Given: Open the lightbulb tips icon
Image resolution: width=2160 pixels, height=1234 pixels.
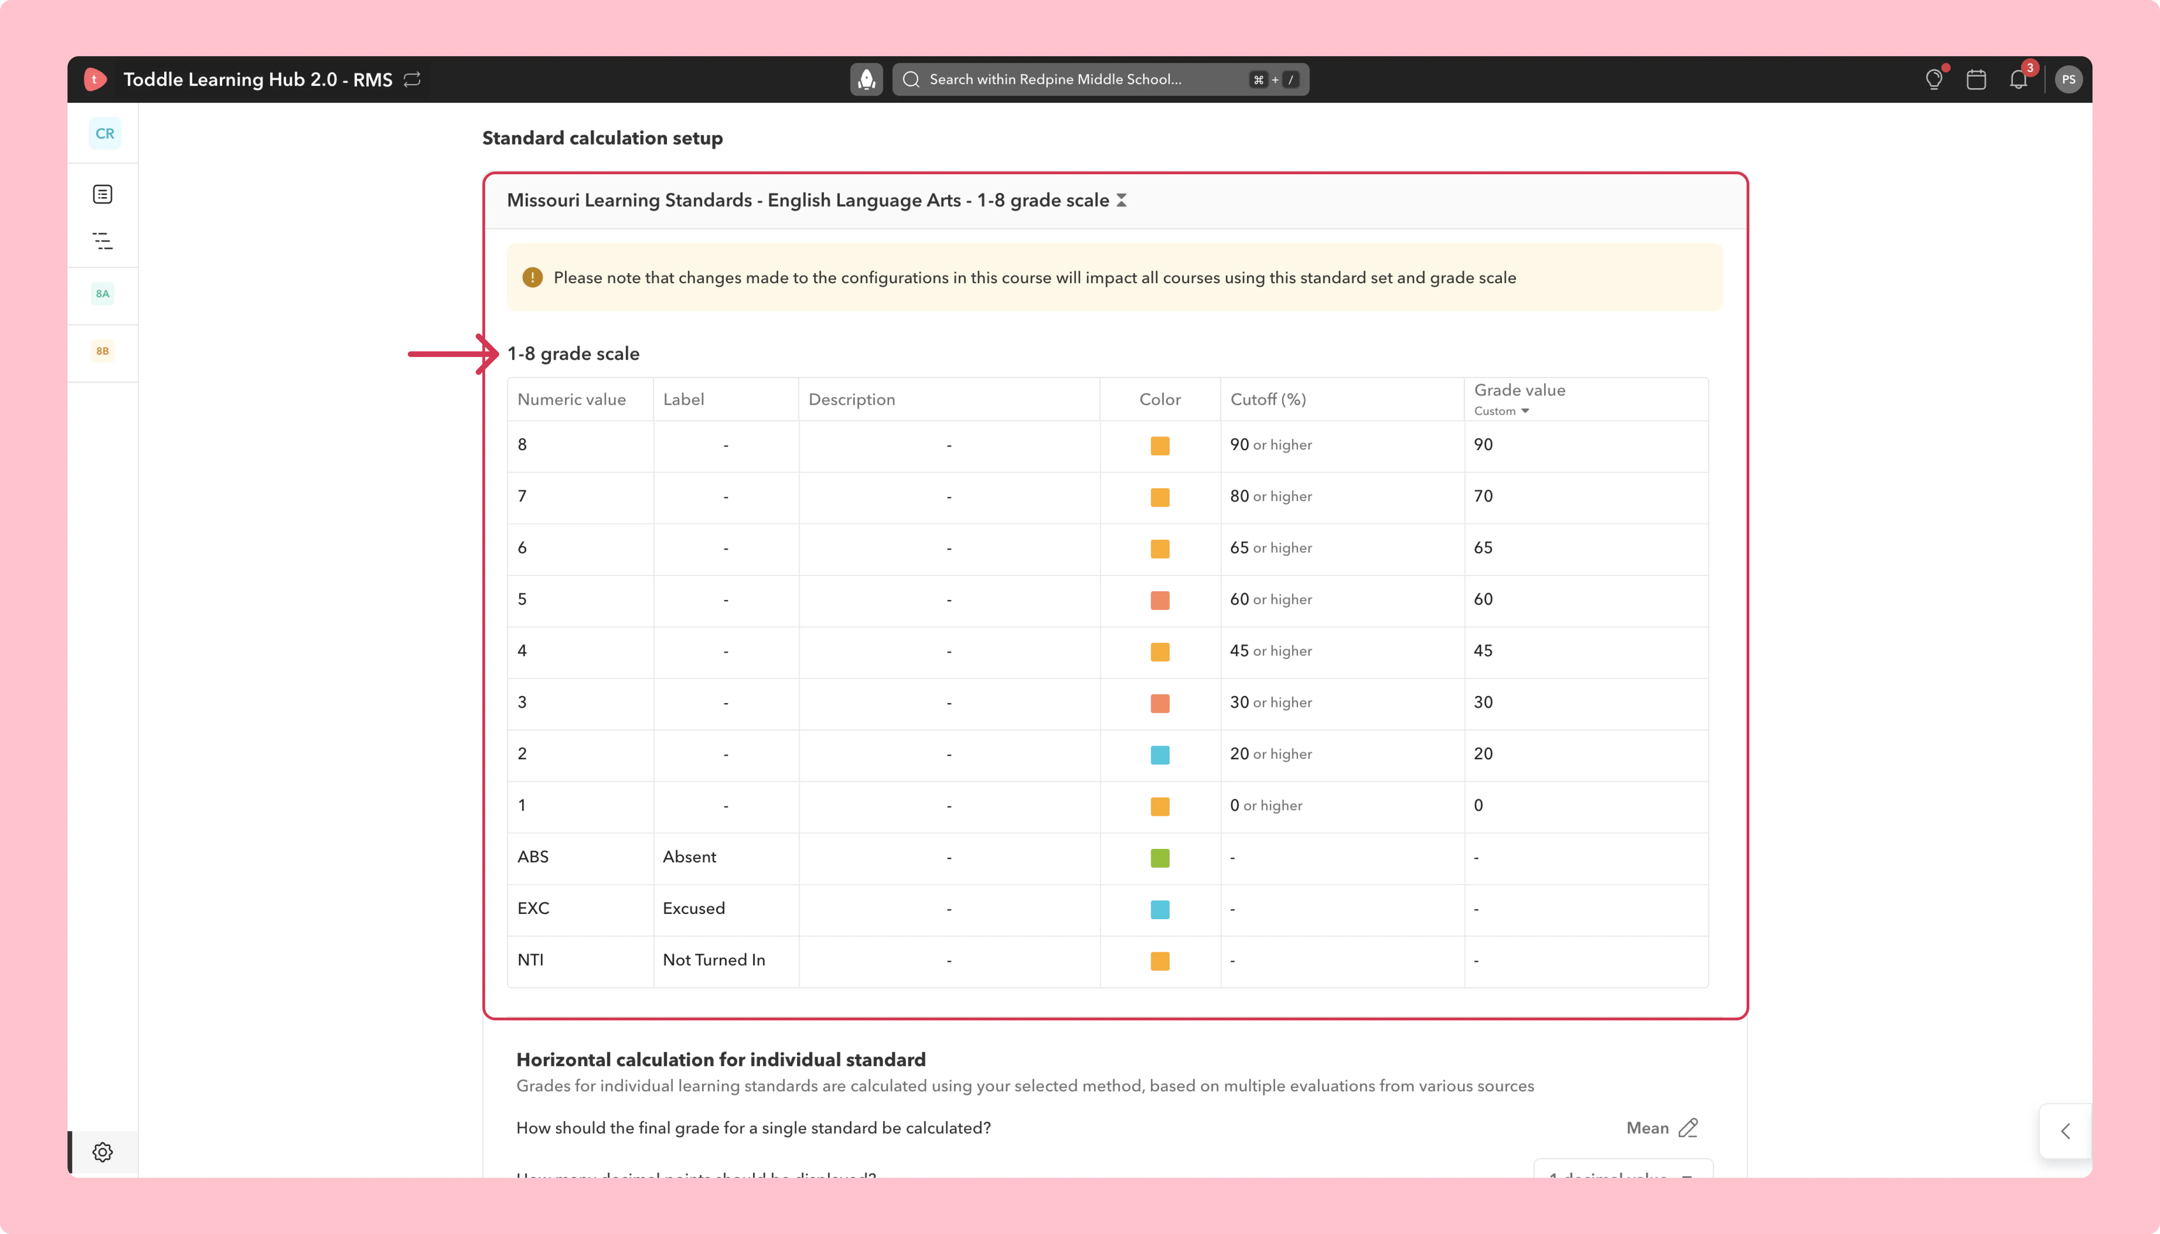Looking at the screenshot, I should (x=1934, y=80).
